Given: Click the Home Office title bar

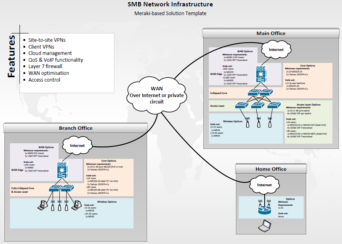Looking at the screenshot, I should [271, 169].
